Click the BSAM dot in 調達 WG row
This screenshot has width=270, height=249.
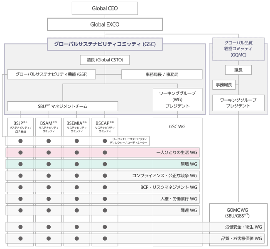click(x=48, y=210)
